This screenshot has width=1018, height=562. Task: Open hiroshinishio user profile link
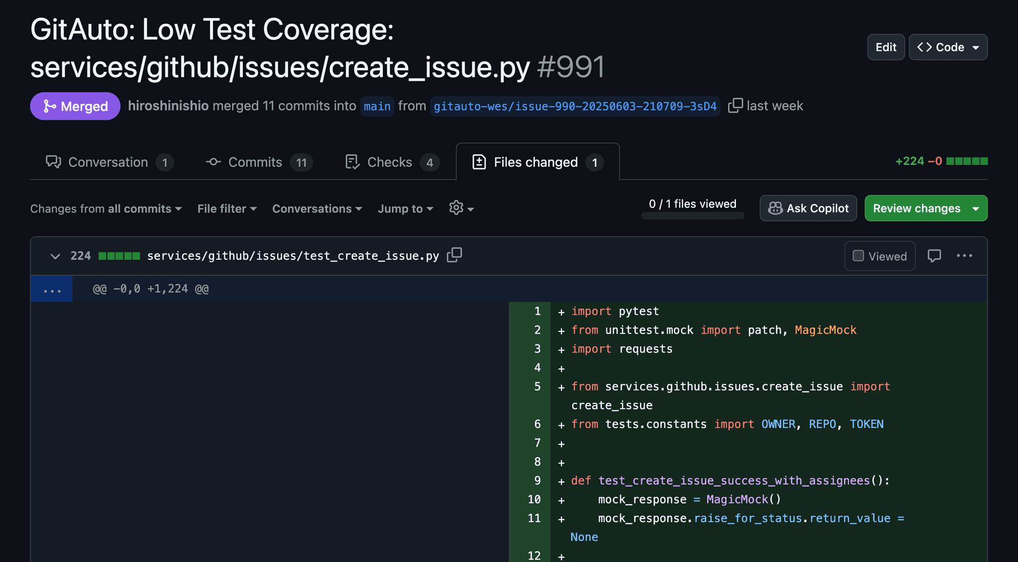[x=168, y=106]
